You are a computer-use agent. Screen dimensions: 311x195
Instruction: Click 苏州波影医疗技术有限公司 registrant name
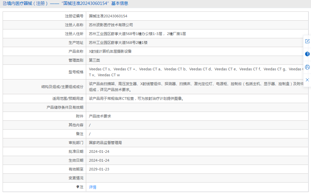coord(111,25)
